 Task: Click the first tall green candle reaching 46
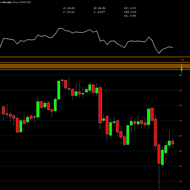59,90
